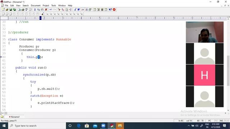230x129 pixels.
Task: Click the Open file folder icon
Action: [x=7, y=10]
